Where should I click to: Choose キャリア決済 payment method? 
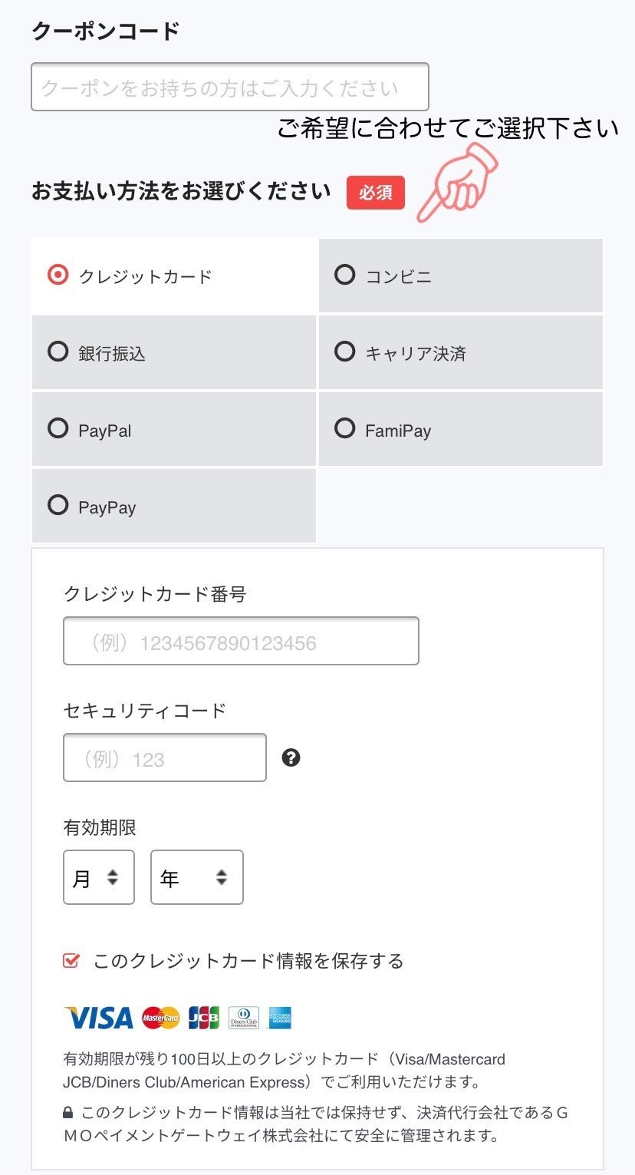click(461, 352)
